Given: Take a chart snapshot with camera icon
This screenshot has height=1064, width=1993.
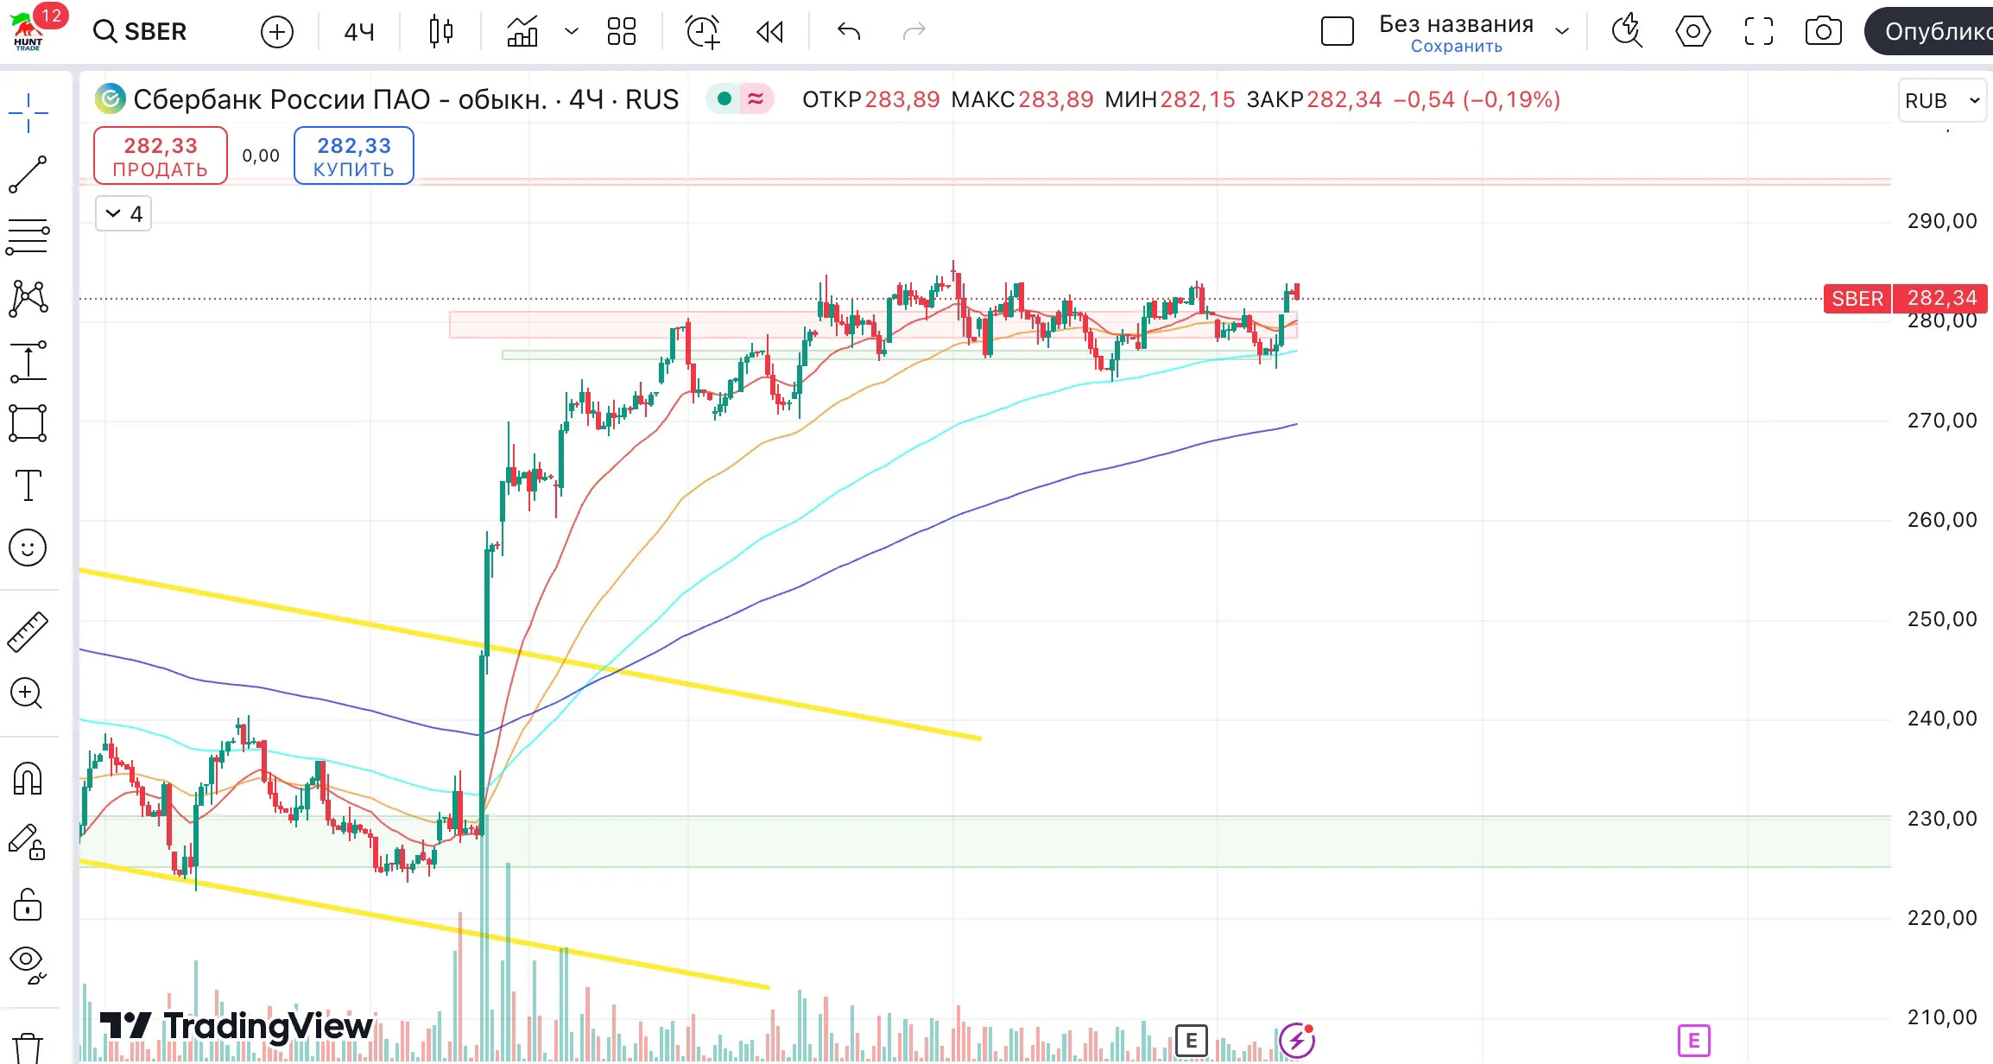Looking at the screenshot, I should (1823, 32).
